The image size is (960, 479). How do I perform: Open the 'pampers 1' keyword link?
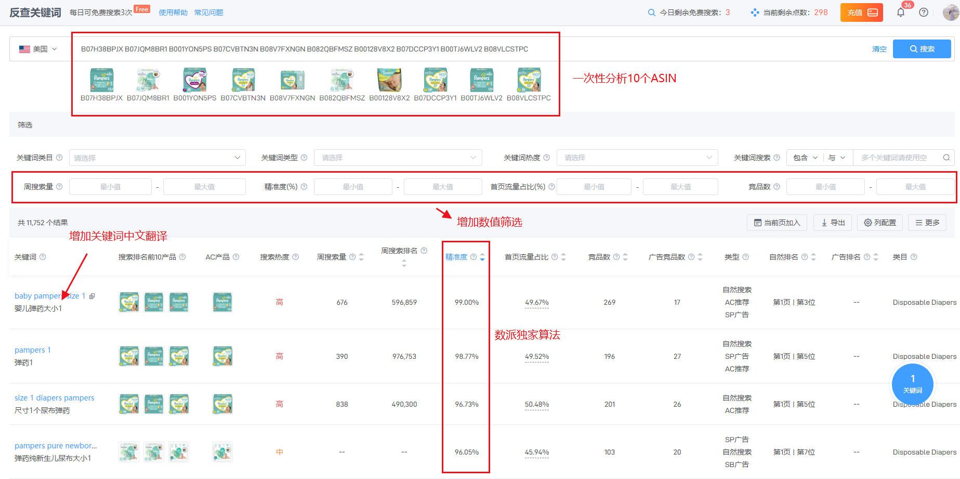(33, 350)
